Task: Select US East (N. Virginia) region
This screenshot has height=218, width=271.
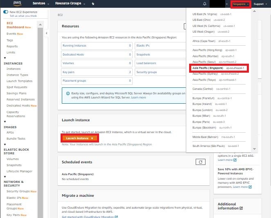Action: (212, 14)
